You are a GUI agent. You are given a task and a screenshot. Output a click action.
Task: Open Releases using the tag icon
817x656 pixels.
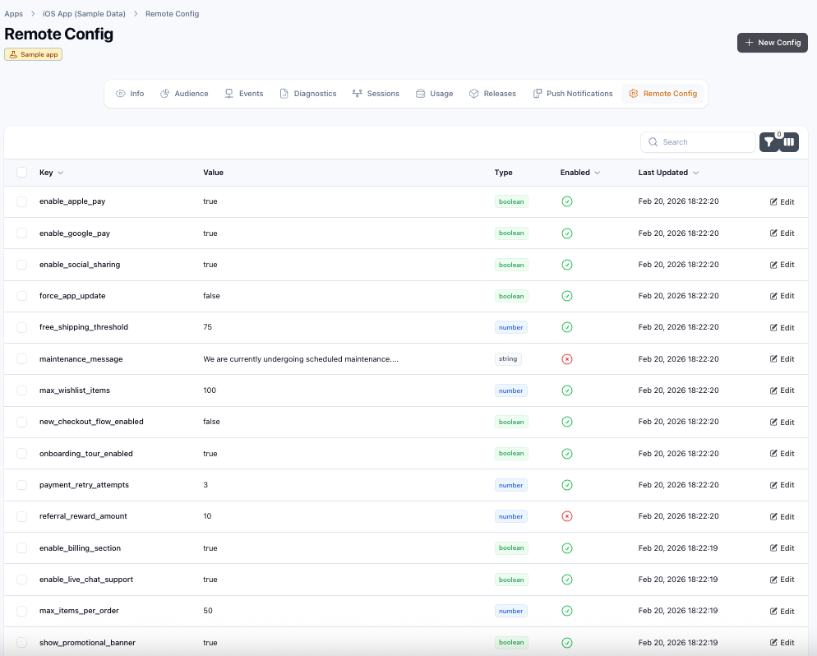[x=475, y=93]
